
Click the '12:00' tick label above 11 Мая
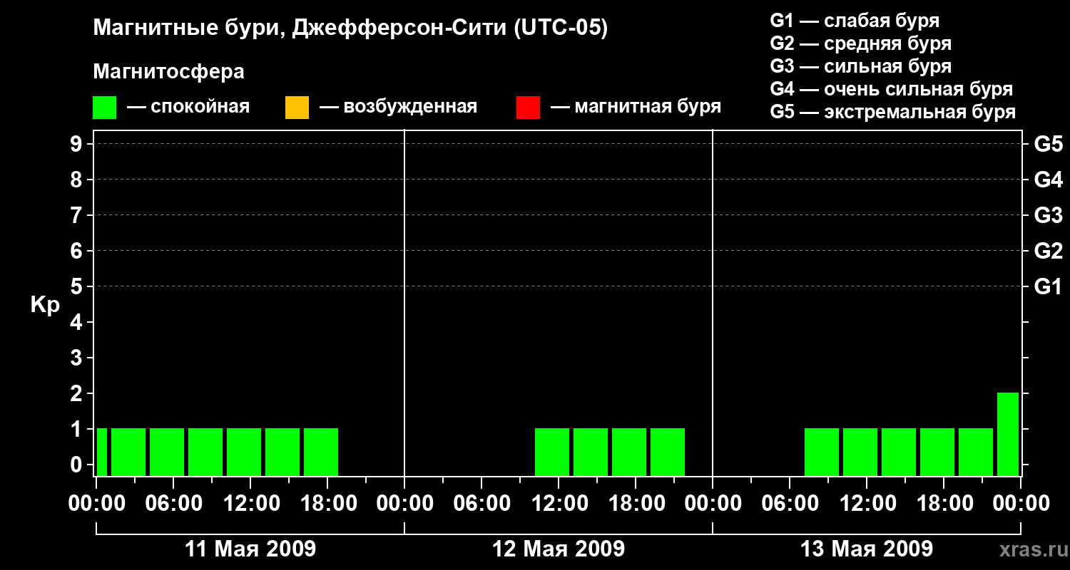click(x=250, y=504)
